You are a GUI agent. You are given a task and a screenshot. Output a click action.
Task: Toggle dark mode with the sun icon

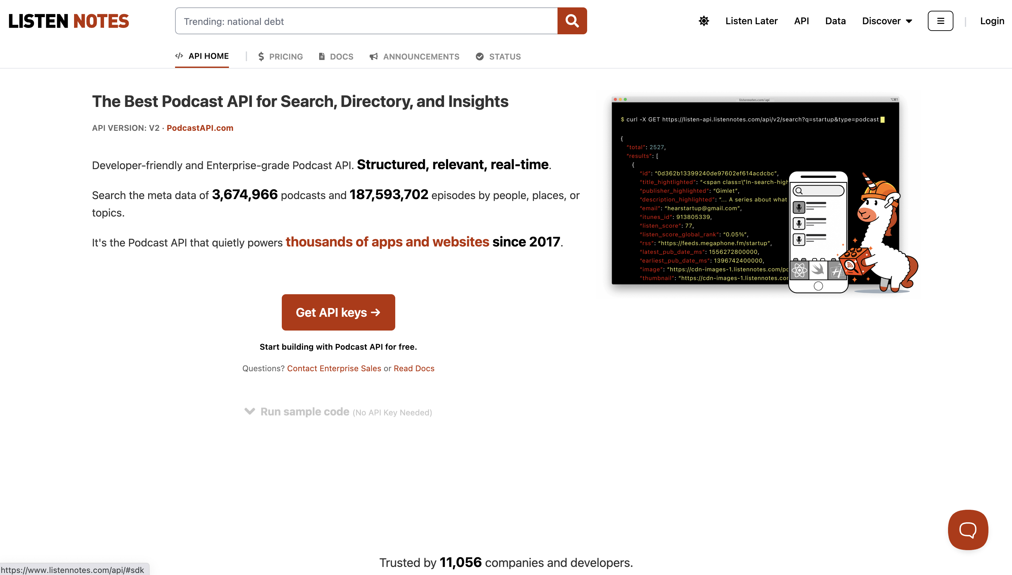pyautogui.click(x=704, y=21)
